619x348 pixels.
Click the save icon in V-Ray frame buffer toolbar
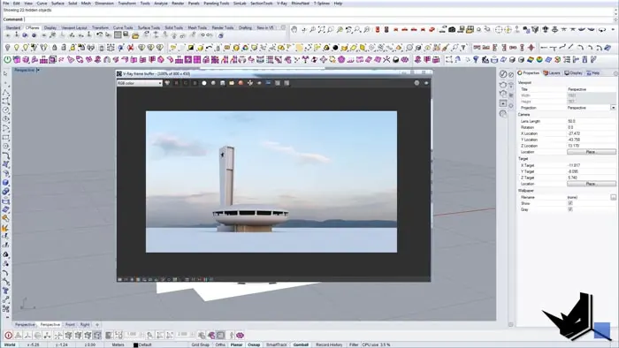222,83
